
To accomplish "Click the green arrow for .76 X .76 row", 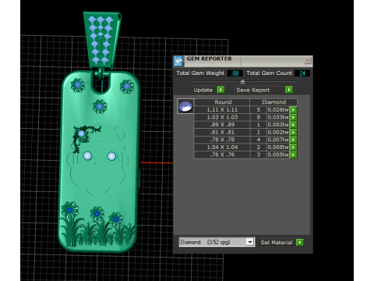I will click(294, 155).
